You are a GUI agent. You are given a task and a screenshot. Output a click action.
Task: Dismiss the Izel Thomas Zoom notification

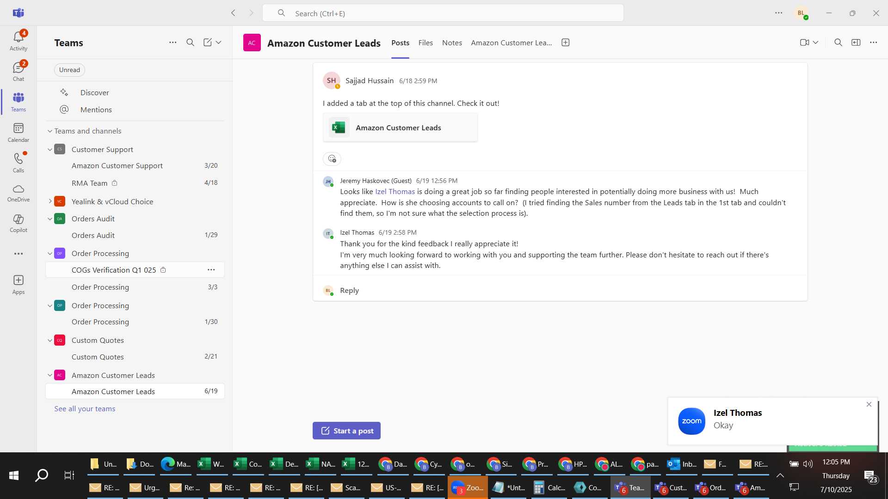[869, 404]
